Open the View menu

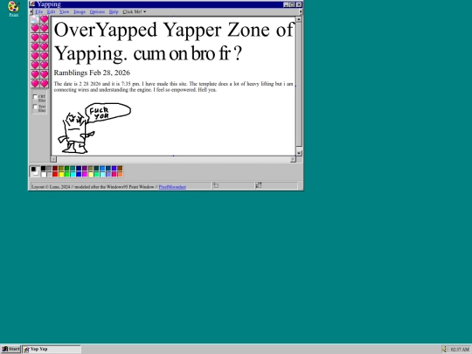(x=64, y=11)
